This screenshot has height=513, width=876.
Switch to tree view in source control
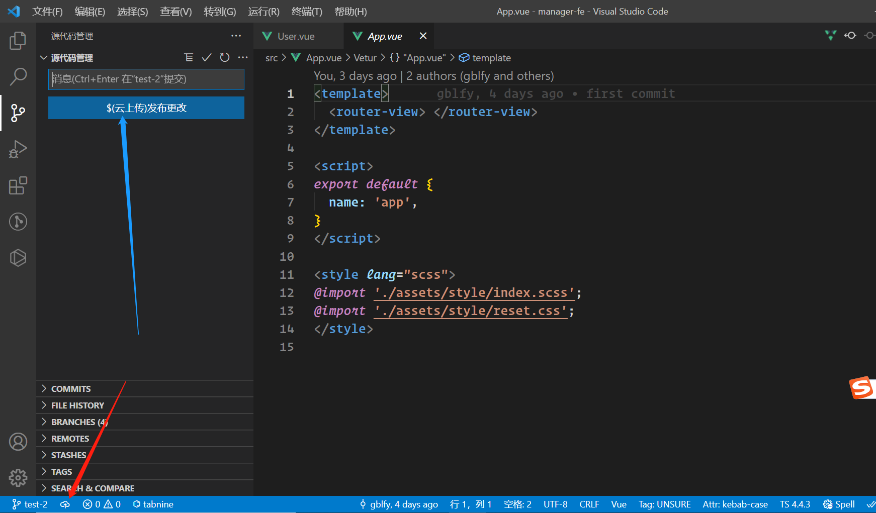pos(189,57)
